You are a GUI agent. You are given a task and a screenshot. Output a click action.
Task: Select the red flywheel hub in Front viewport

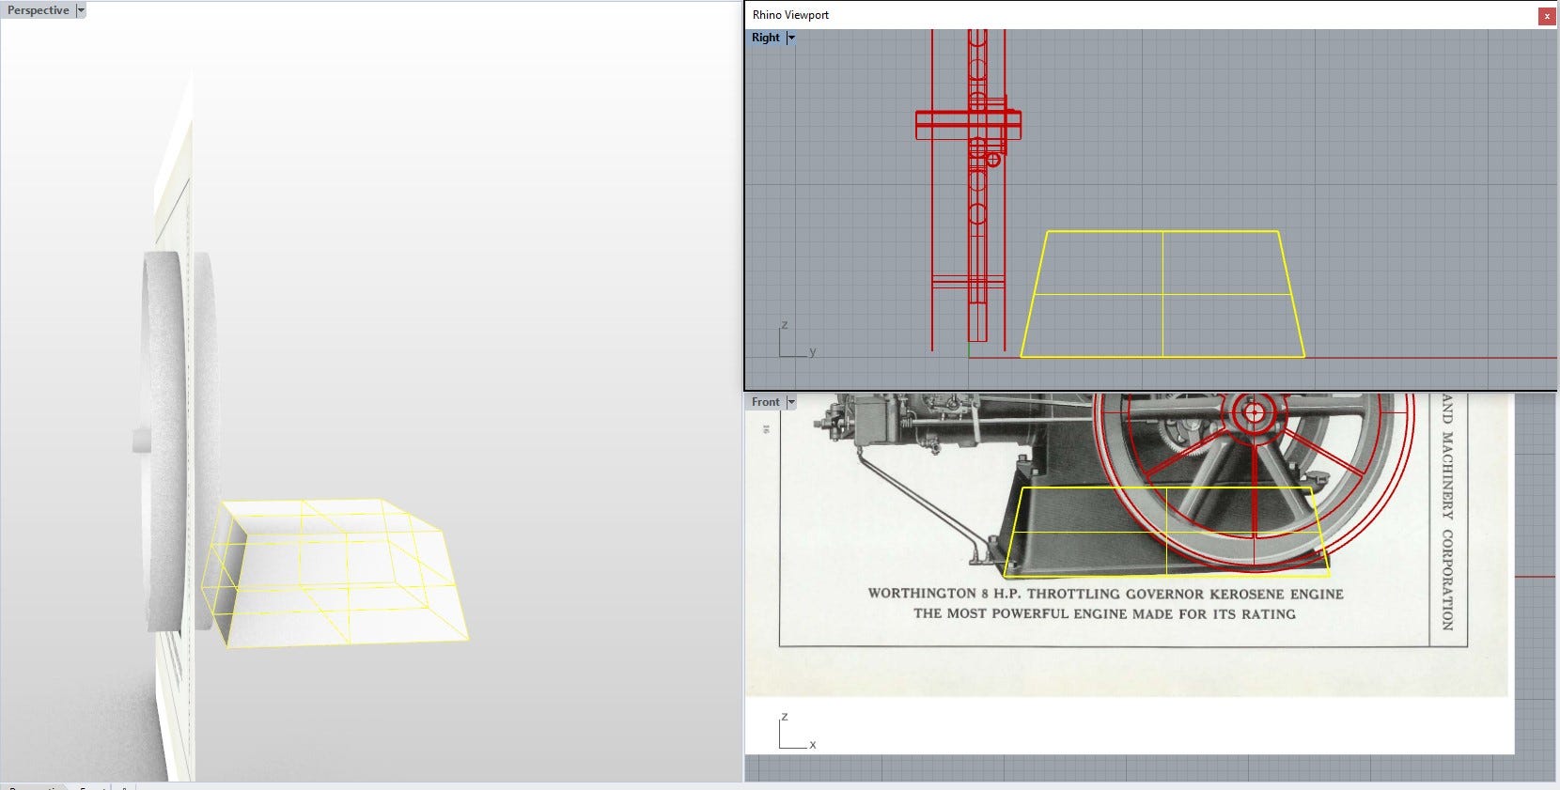point(1253,411)
